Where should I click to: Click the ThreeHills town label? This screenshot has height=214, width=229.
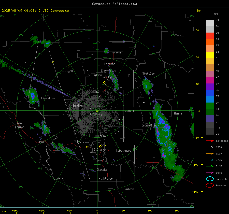(128, 111)
